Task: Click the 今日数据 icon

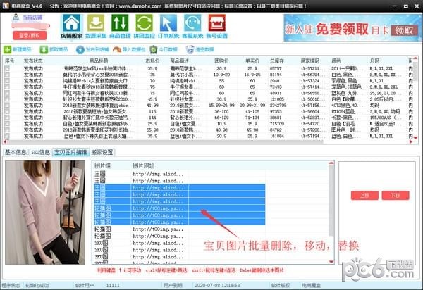Action: tap(154, 49)
